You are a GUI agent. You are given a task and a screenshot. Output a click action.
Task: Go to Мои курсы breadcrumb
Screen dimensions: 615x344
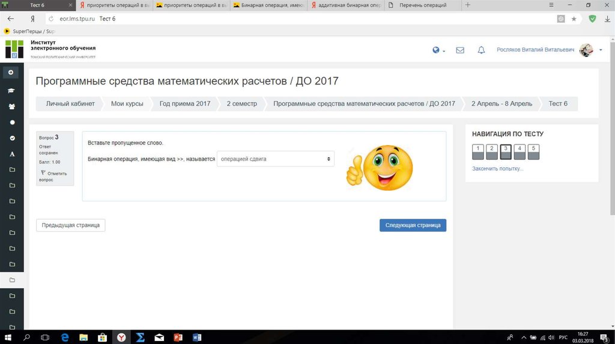pos(127,104)
